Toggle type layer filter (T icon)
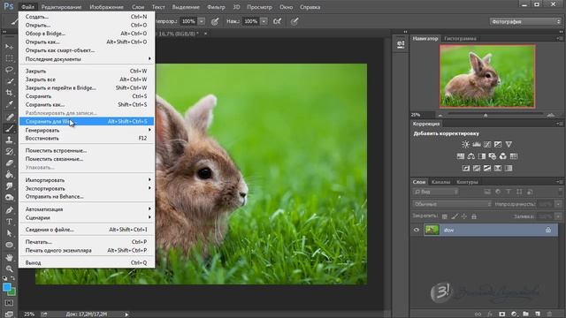566x318 pixels. (509, 192)
